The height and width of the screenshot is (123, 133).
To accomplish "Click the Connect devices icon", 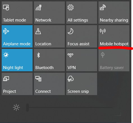I will [x=38, y=79].
